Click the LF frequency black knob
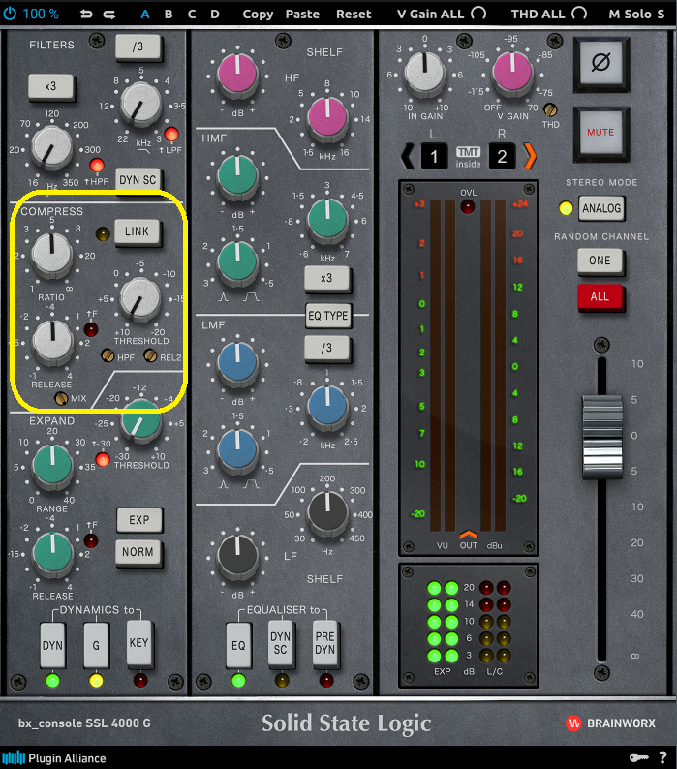The image size is (677, 769). click(327, 512)
